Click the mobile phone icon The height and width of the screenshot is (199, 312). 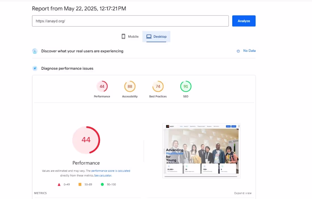click(123, 36)
